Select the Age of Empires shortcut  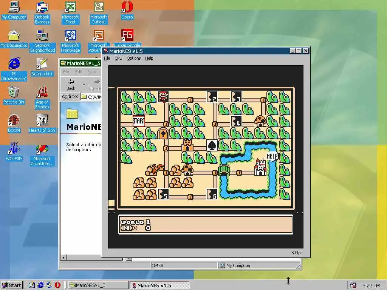click(42, 98)
